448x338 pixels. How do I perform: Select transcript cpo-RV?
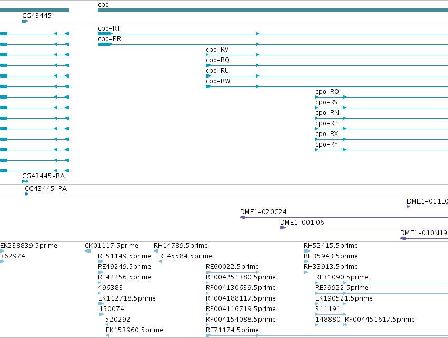217,50
